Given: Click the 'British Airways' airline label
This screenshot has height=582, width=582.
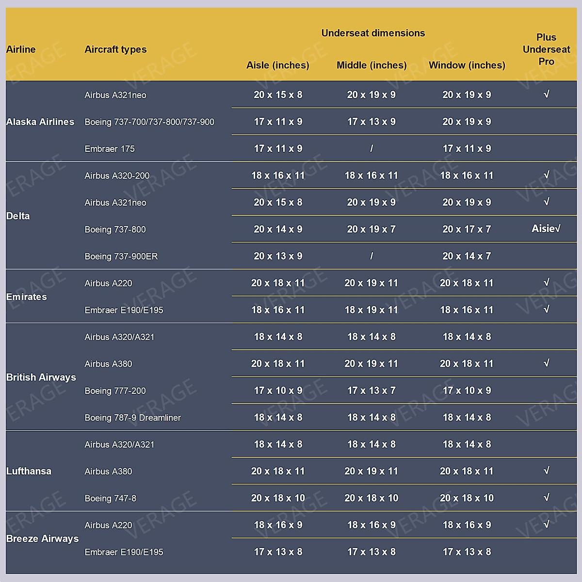Looking at the screenshot, I should [41, 377].
